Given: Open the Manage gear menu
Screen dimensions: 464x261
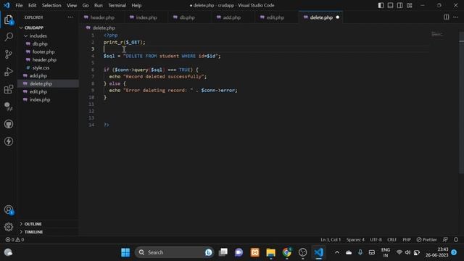Looking at the screenshot, I should [9, 227].
